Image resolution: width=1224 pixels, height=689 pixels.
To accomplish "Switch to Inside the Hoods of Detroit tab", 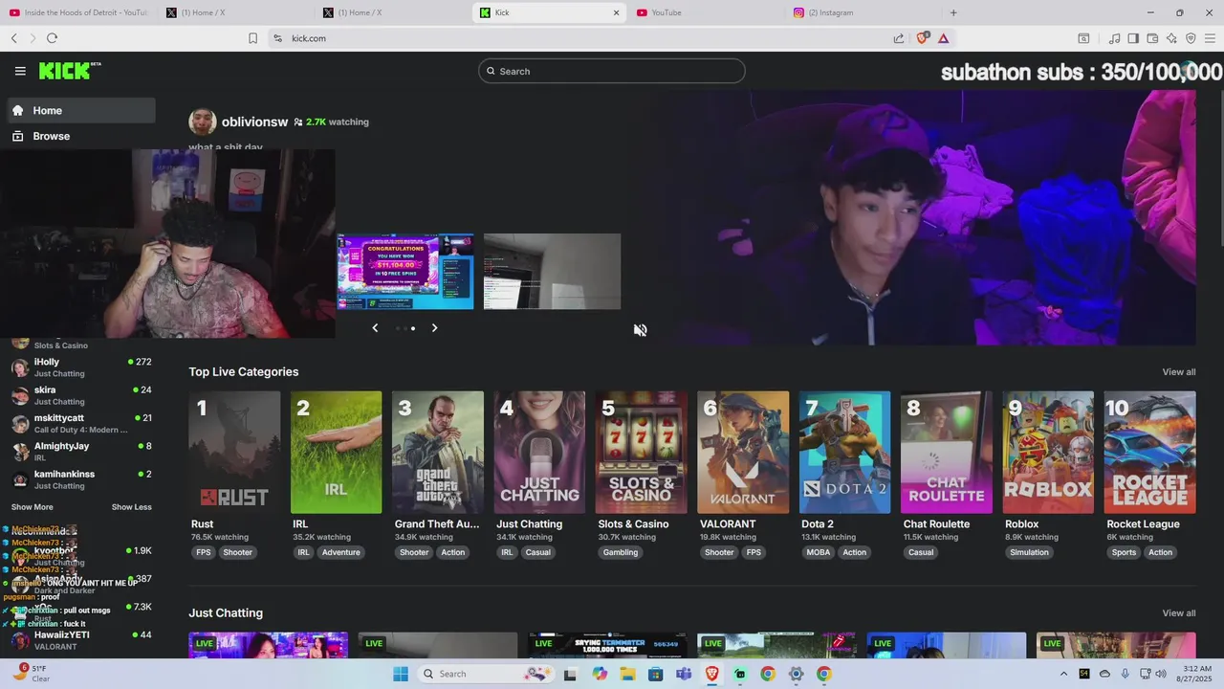I will 78,12.
